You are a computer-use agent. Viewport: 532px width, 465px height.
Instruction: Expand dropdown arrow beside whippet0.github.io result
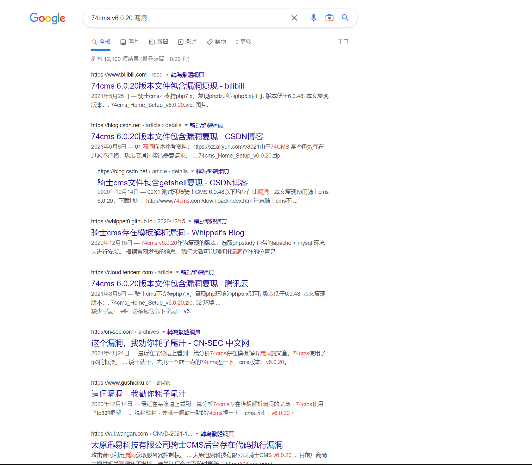(190, 221)
